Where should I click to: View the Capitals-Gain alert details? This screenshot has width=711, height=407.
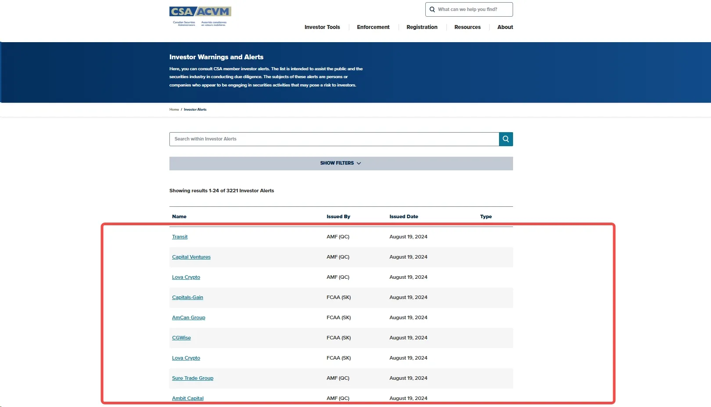(187, 297)
